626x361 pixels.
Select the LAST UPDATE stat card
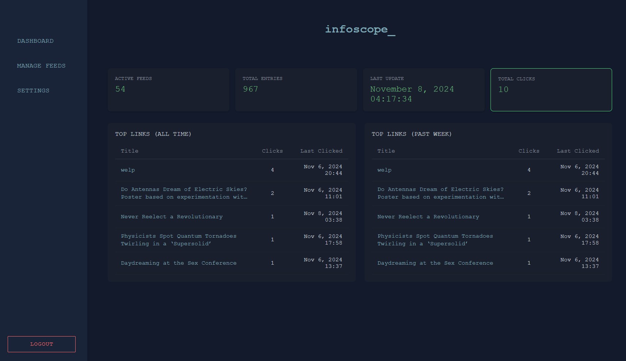[424, 90]
